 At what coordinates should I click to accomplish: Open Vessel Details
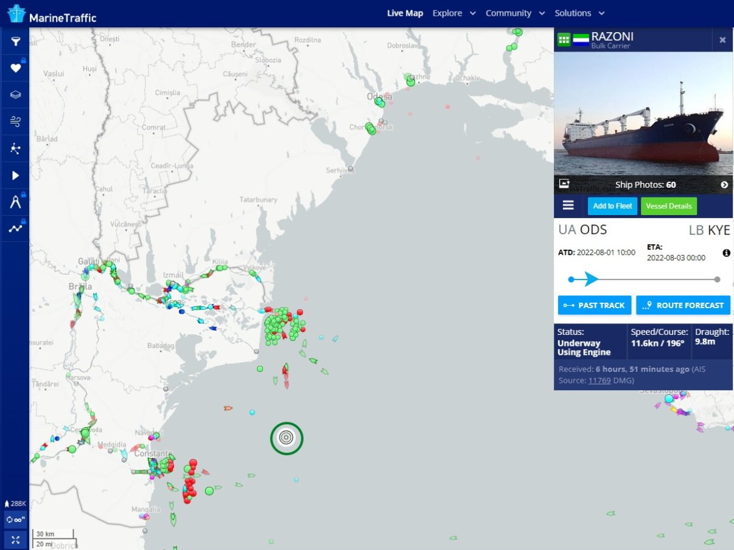pos(669,206)
